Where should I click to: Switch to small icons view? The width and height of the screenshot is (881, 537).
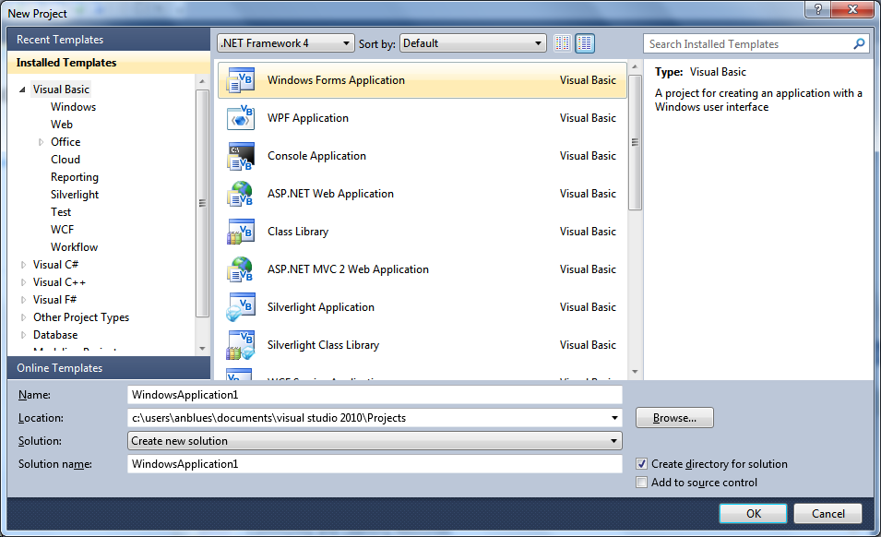(x=562, y=43)
